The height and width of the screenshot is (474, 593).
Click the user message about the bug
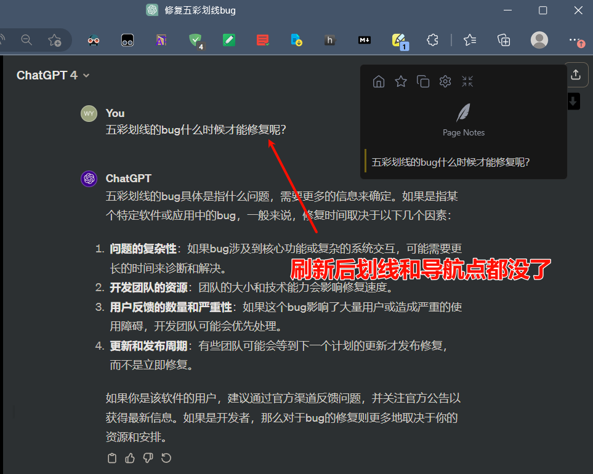pos(196,130)
